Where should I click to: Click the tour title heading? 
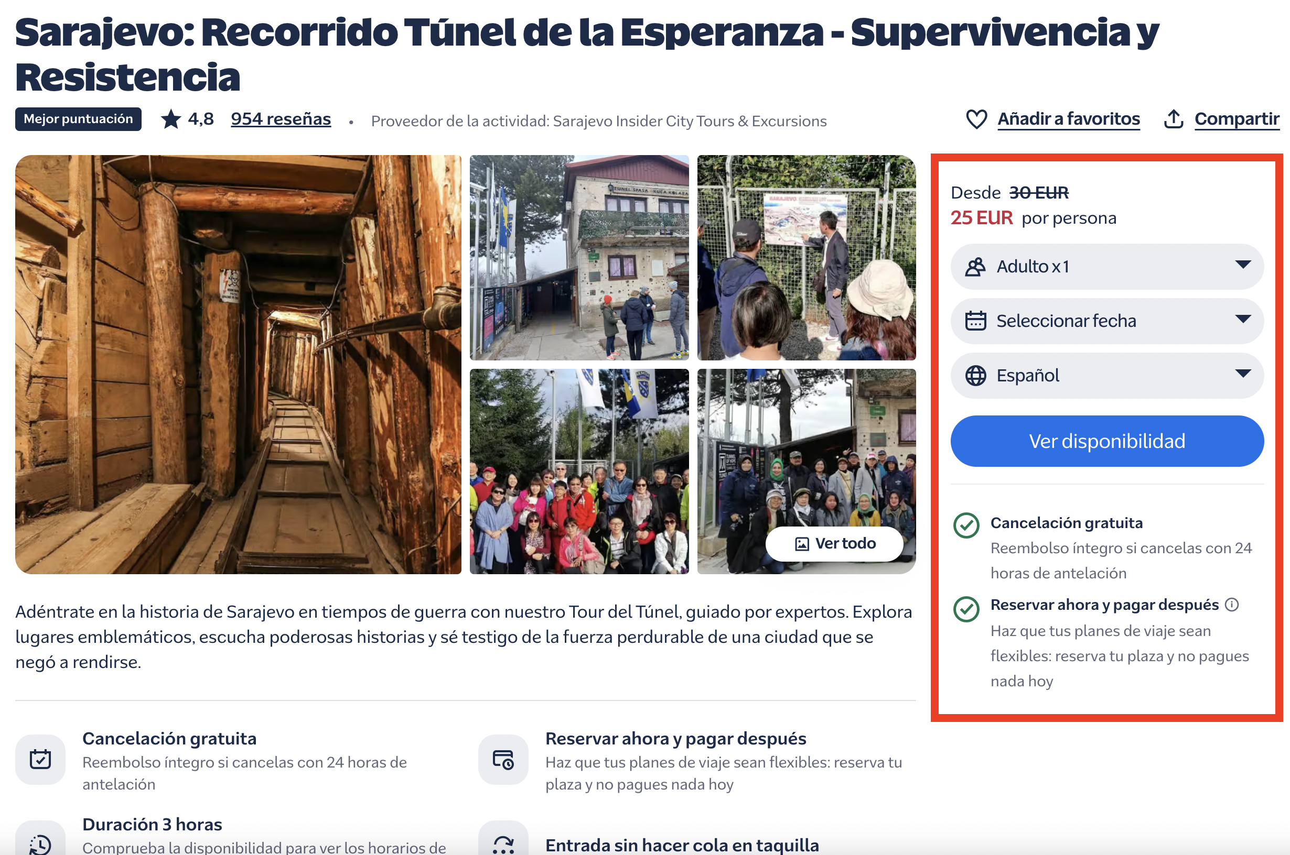(587, 54)
